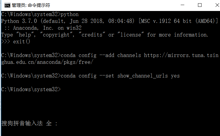Click the [MSC v.1912 64 bit (AMD64)] text
This screenshot has height=136, width=220.
coord(178,21)
